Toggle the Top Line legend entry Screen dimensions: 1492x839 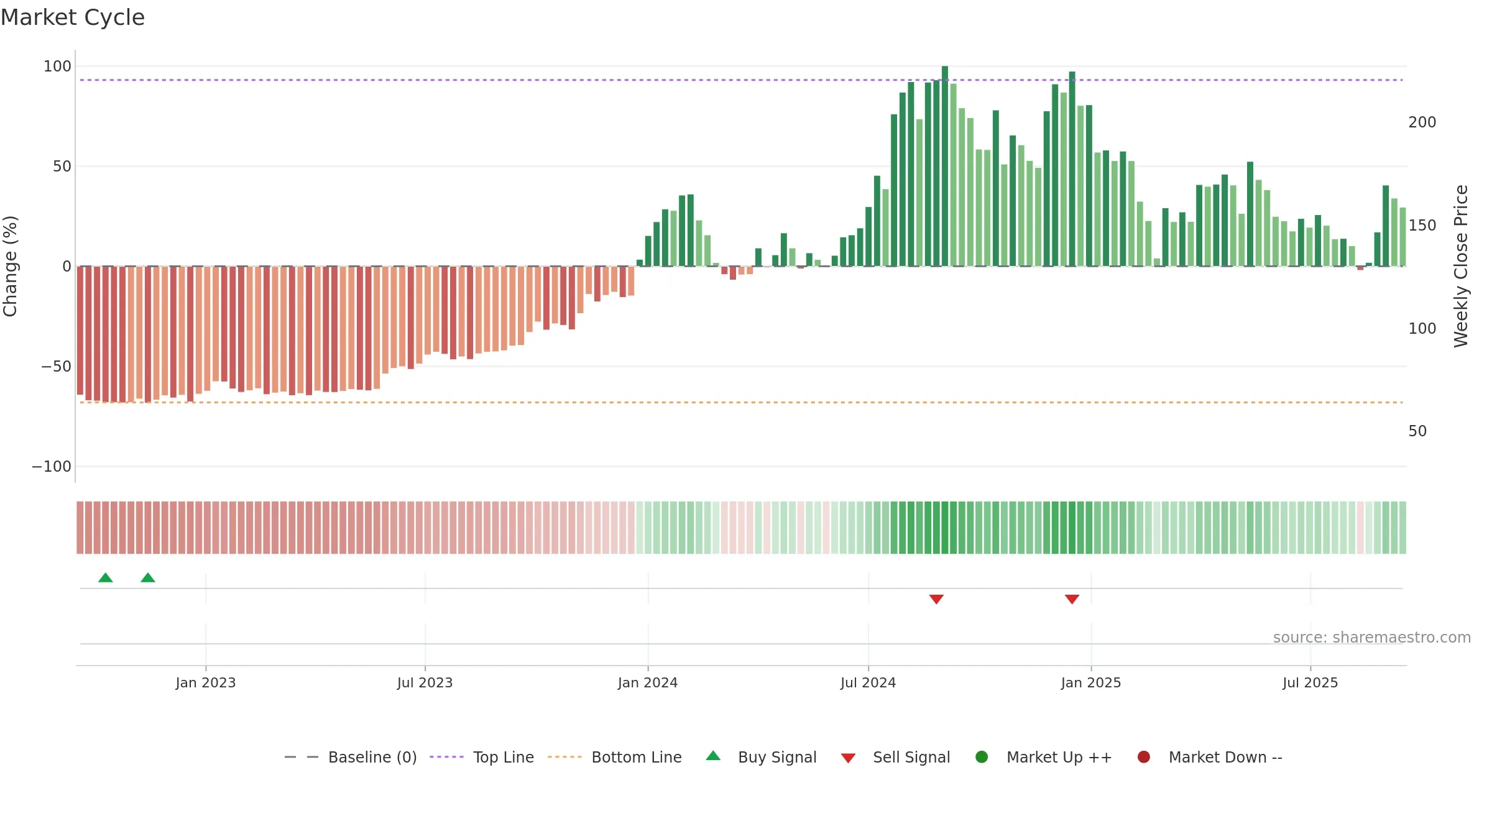pyautogui.click(x=482, y=757)
